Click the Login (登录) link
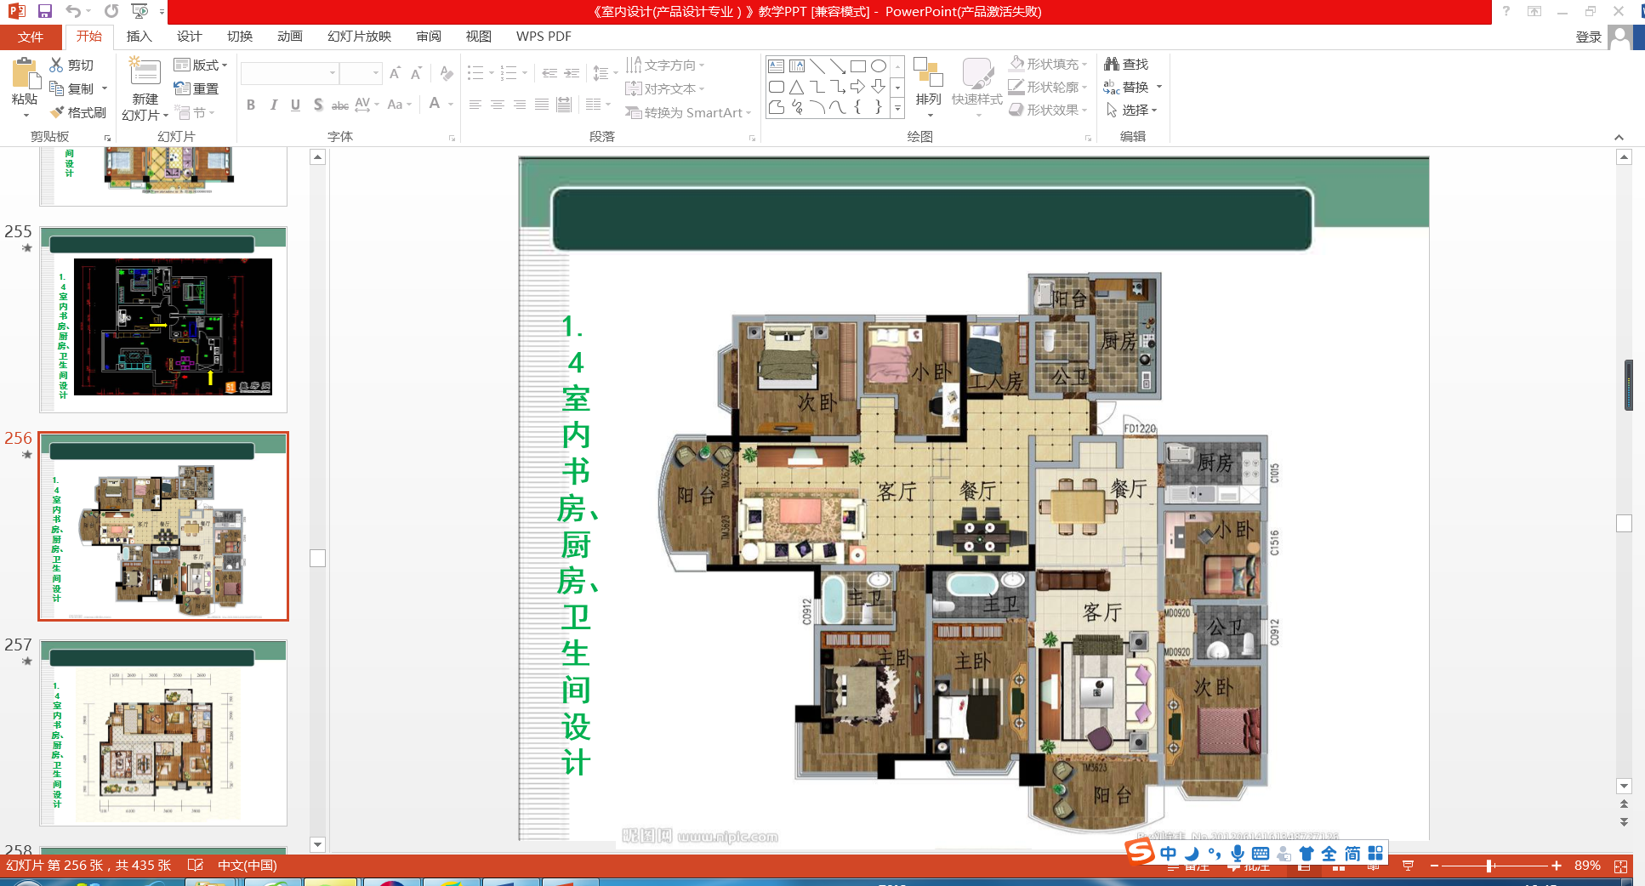Screen dimensions: 1645x886 1588,37
